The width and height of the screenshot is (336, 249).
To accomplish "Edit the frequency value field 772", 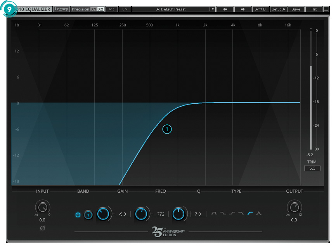I will coord(161,214).
